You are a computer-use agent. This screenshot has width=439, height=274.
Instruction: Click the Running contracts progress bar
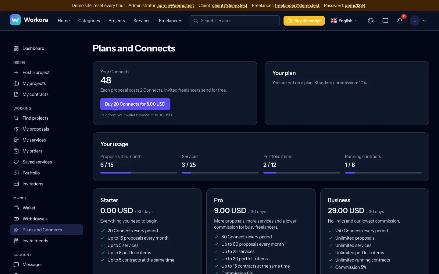[x=383, y=173]
